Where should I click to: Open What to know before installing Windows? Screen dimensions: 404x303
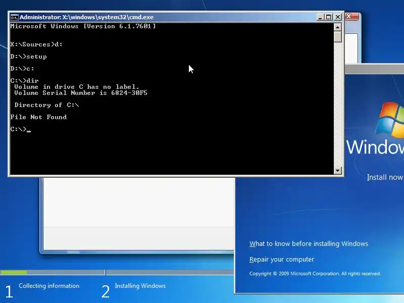coord(309,244)
